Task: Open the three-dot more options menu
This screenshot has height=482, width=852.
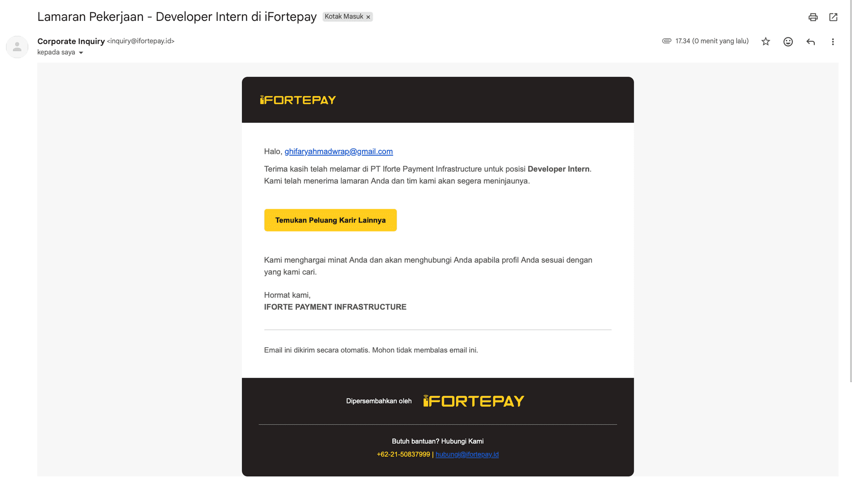Action: [832, 42]
